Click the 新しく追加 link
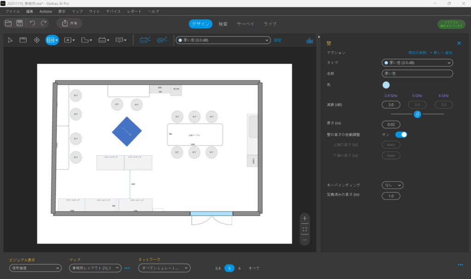The height and width of the screenshot is (279, 471). click(x=442, y=53)
